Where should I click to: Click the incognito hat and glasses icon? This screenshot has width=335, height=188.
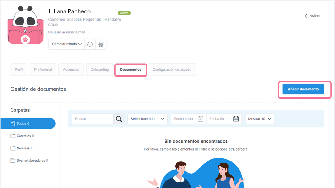coord(101,44)
